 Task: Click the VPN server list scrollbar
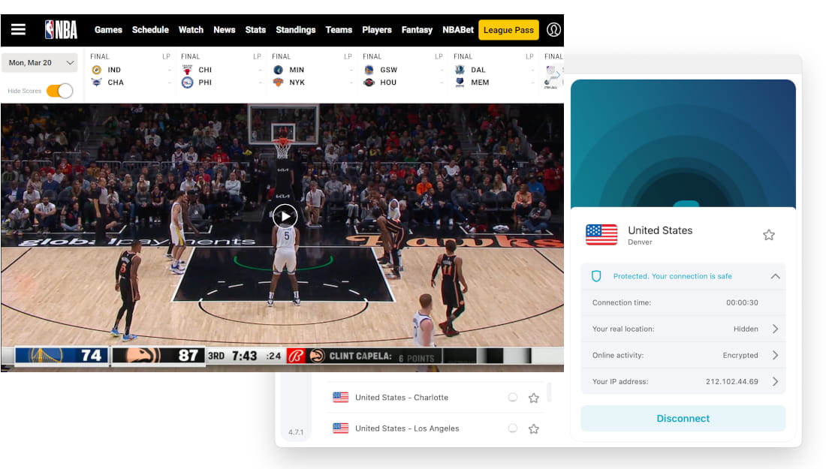coord(550,392)
